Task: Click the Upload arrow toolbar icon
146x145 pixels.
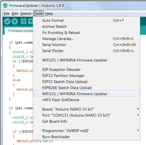Action: pos(15,22)
